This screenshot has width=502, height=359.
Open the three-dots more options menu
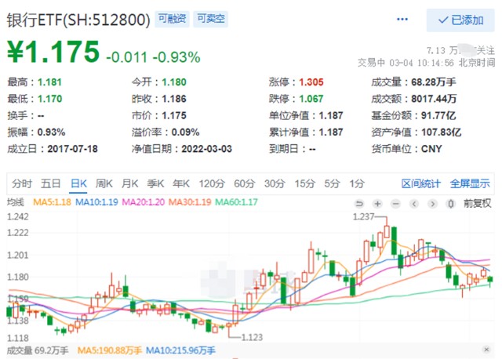402,19
